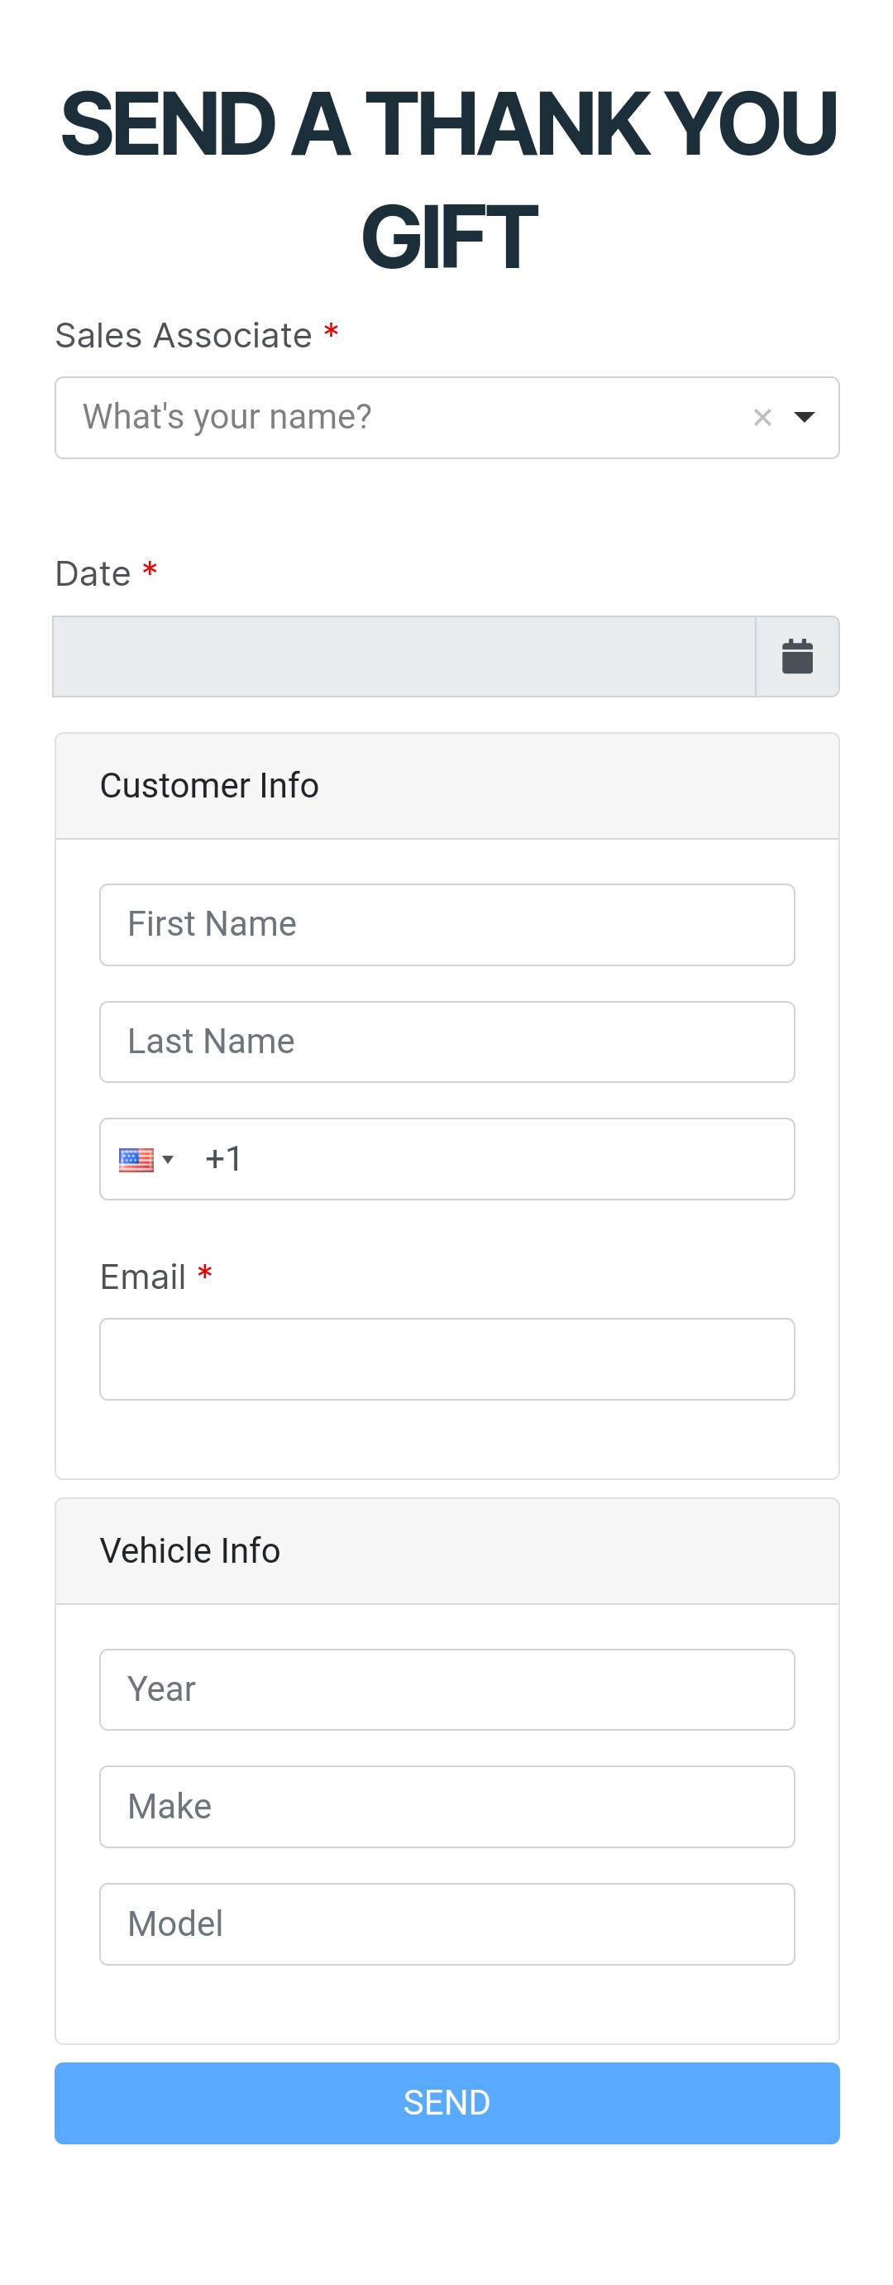Click the Email input box

click(x=446, y=1359)
